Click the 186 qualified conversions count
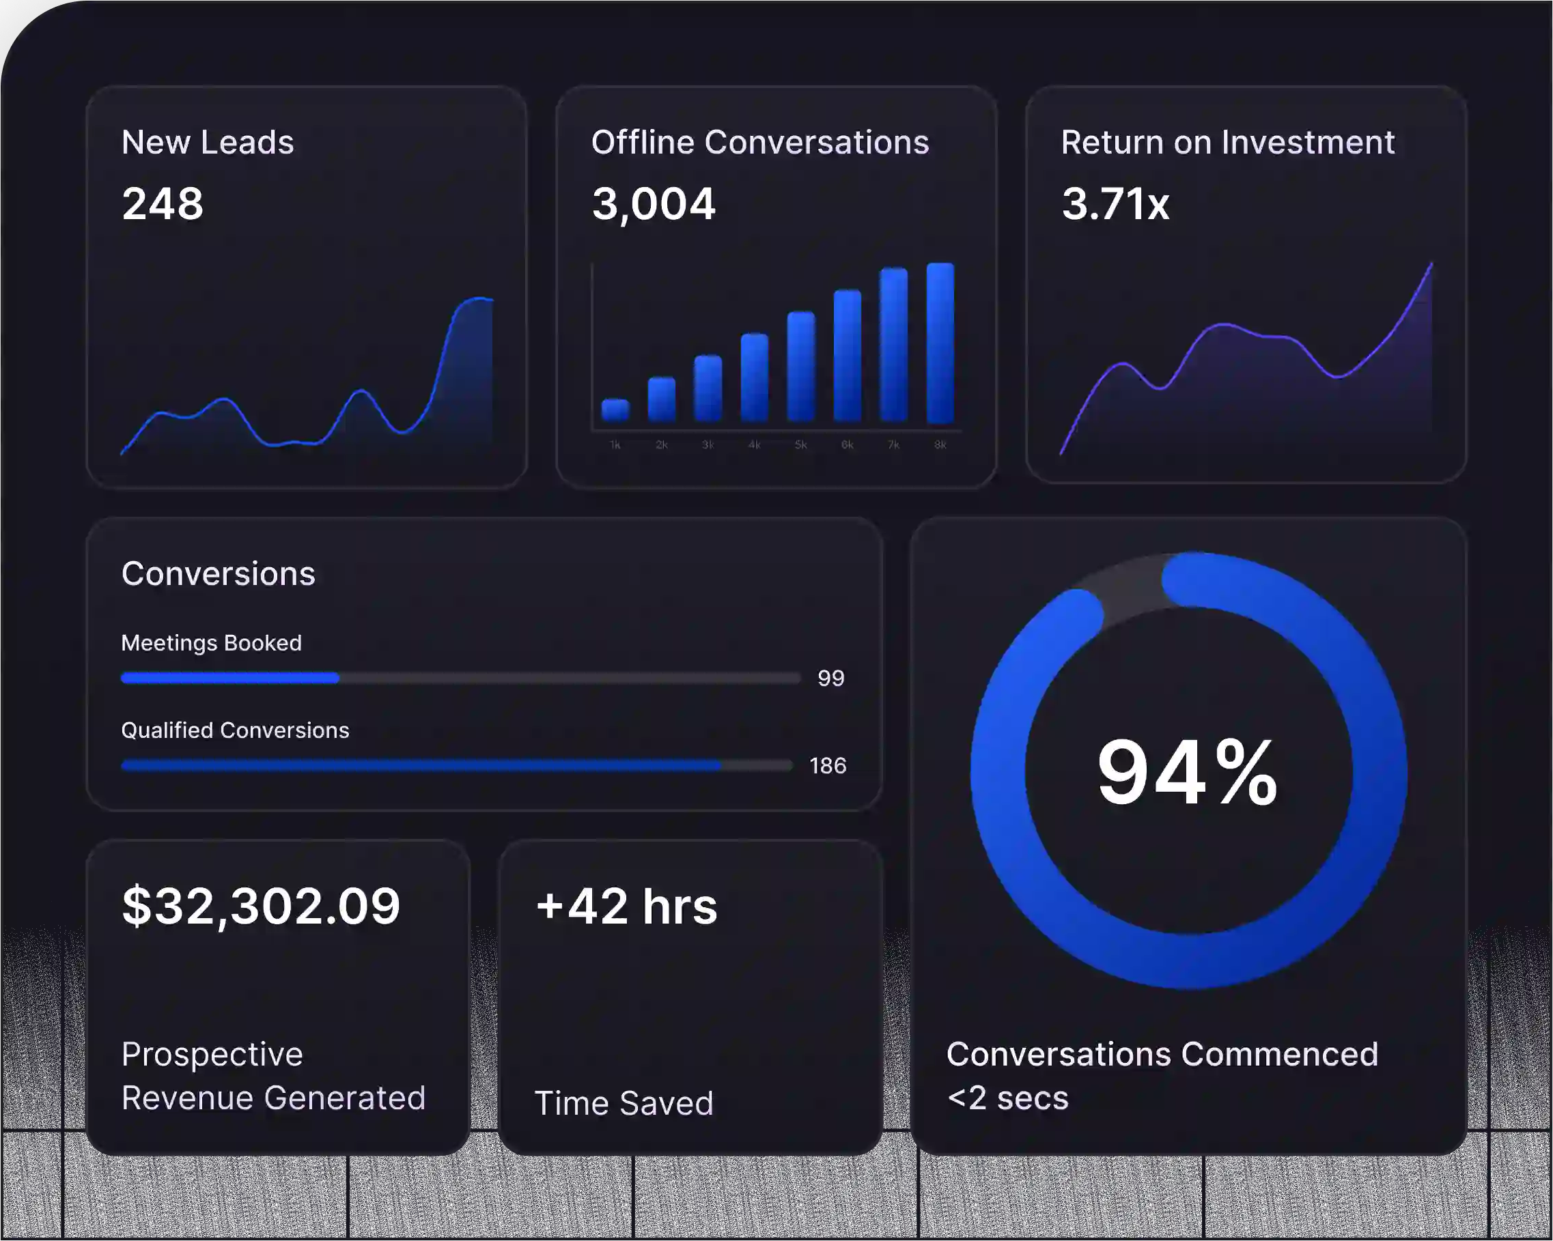This screenshot has height=1241, width=1553. coord(828,765)
